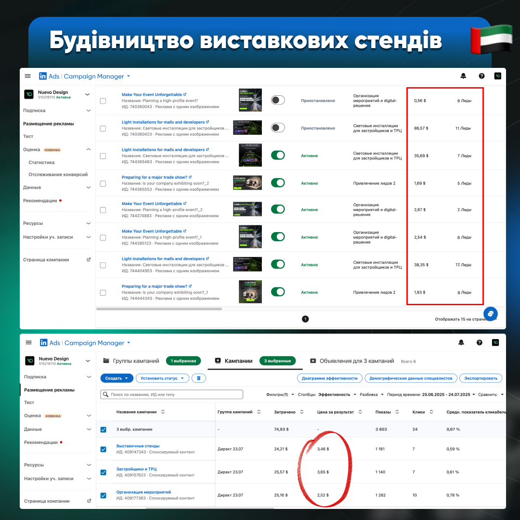
Task: Open the hamburger menu in the top Campaign Manager window
Action: click(28, 76)
